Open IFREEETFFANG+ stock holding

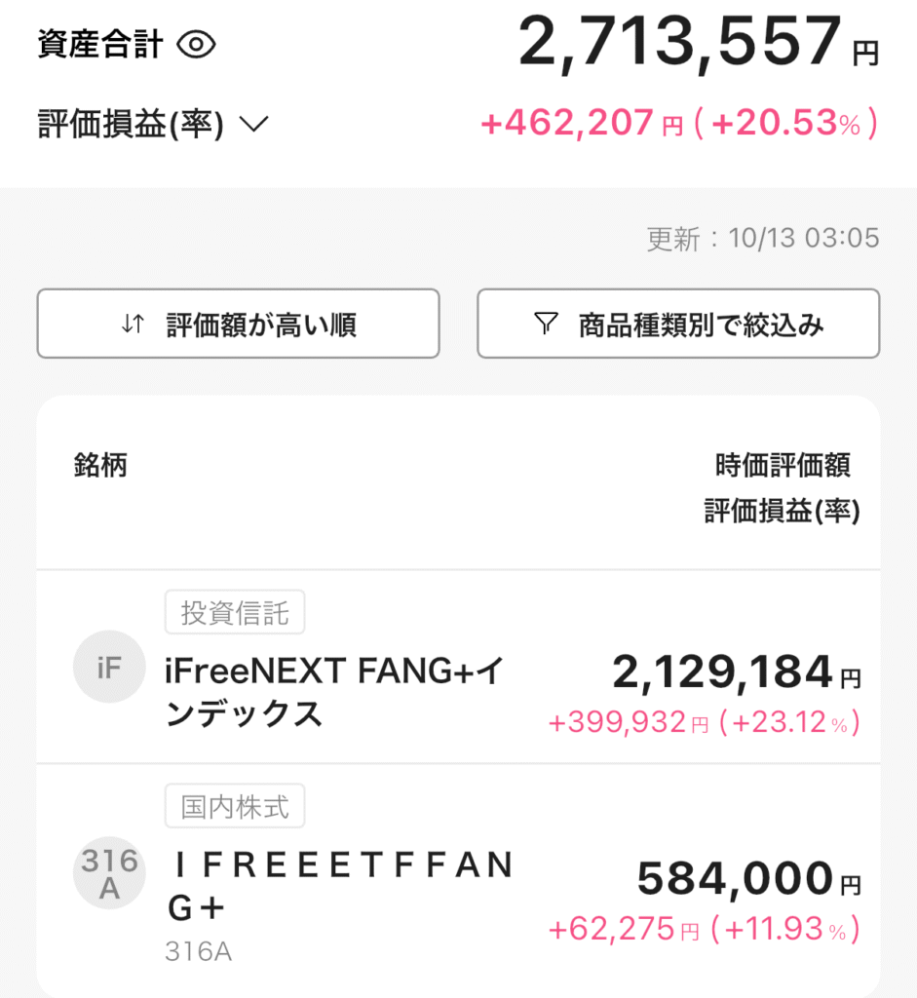click(341, 886)
